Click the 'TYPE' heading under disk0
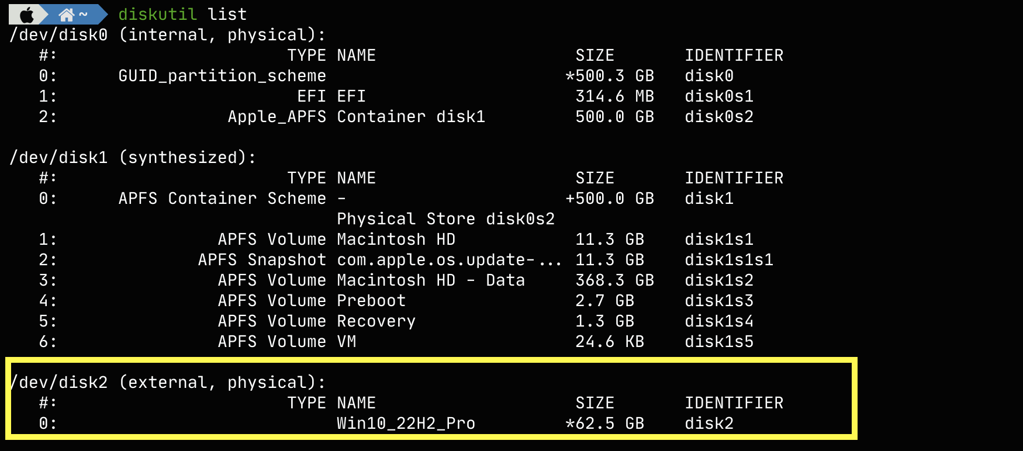 [x=307, y=55]
